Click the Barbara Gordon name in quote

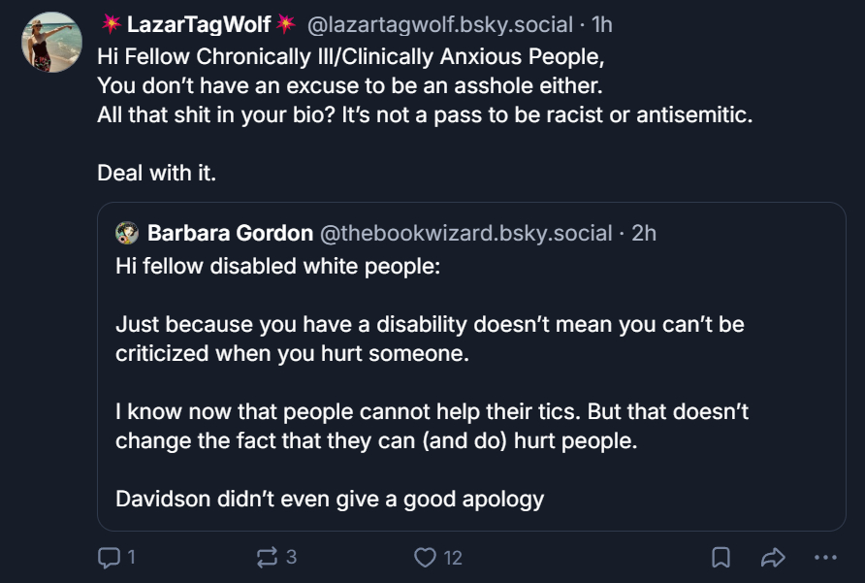[x=230, y=233]
